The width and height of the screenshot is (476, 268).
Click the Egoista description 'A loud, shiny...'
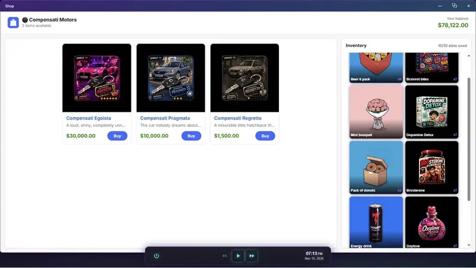[x=96, y=125]
